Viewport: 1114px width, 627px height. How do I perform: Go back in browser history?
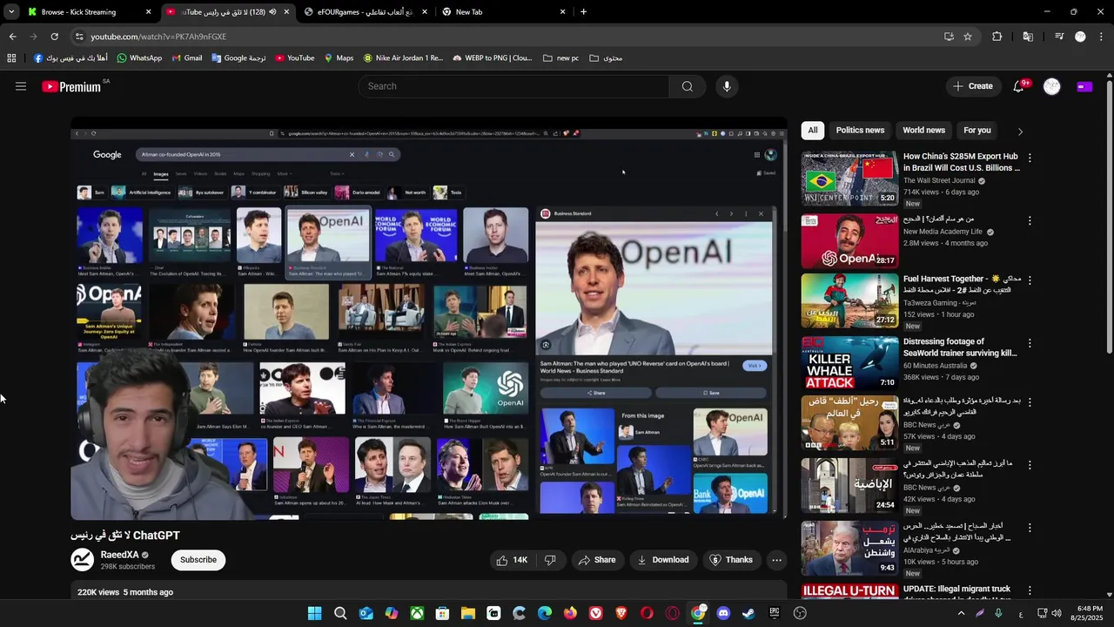click(x=12, y=37)
